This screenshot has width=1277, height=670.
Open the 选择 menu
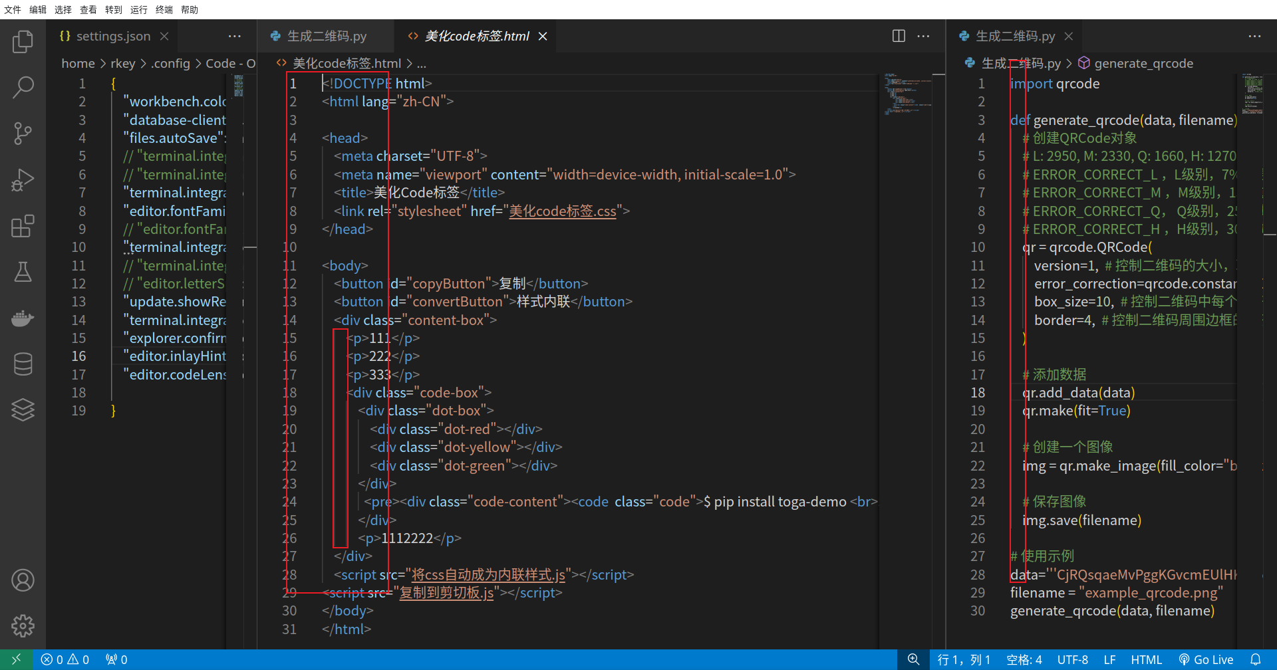click(63, 9)
